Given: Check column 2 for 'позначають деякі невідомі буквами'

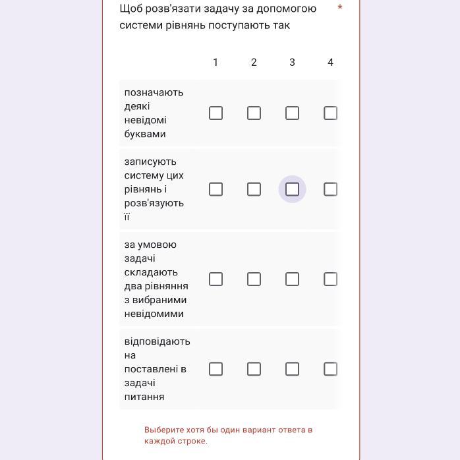Looking at the screenshot, I should pyautogui.click(x=254, y=113).
